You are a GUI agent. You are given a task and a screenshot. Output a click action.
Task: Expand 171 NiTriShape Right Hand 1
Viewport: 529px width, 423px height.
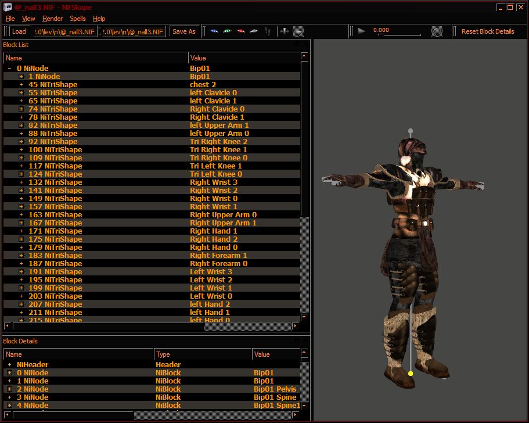[21, 231]
